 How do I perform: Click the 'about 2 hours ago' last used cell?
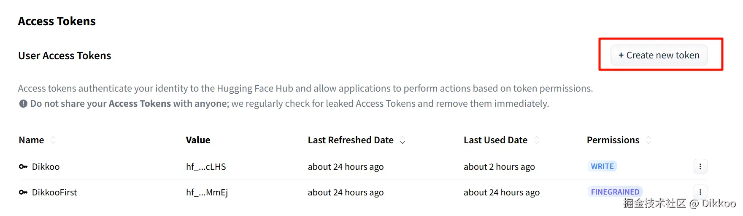click(x=499, y=167)
